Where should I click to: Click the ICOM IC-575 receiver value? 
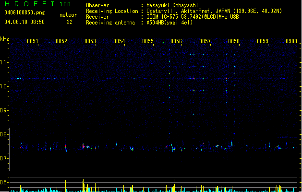coord(193,17)
